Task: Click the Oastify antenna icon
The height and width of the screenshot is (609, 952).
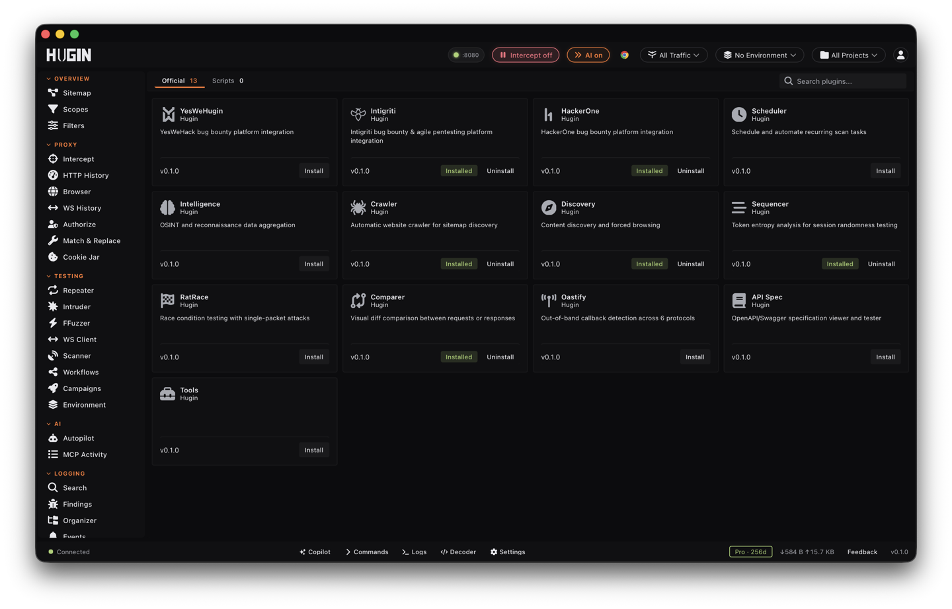Action: pos(549,301)
